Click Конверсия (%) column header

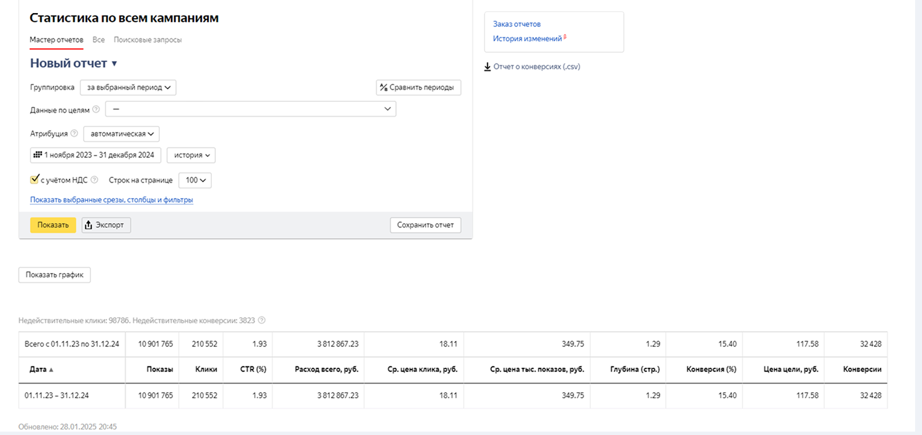[711, 370]
